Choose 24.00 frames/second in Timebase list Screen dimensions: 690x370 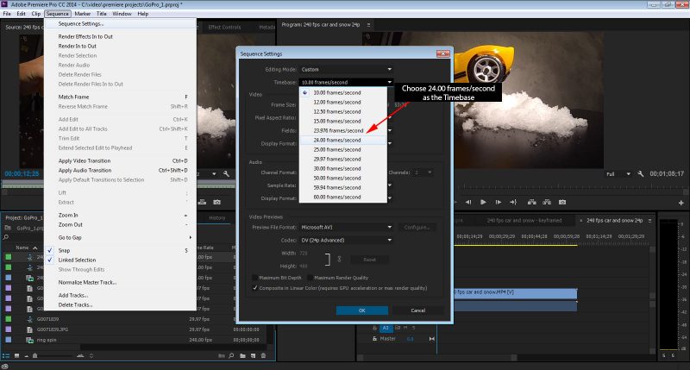tap(338, 140)
